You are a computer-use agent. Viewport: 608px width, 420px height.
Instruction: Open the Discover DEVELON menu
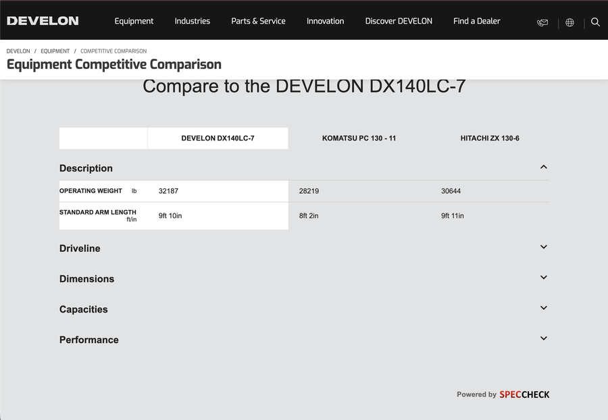coord(399,21)
